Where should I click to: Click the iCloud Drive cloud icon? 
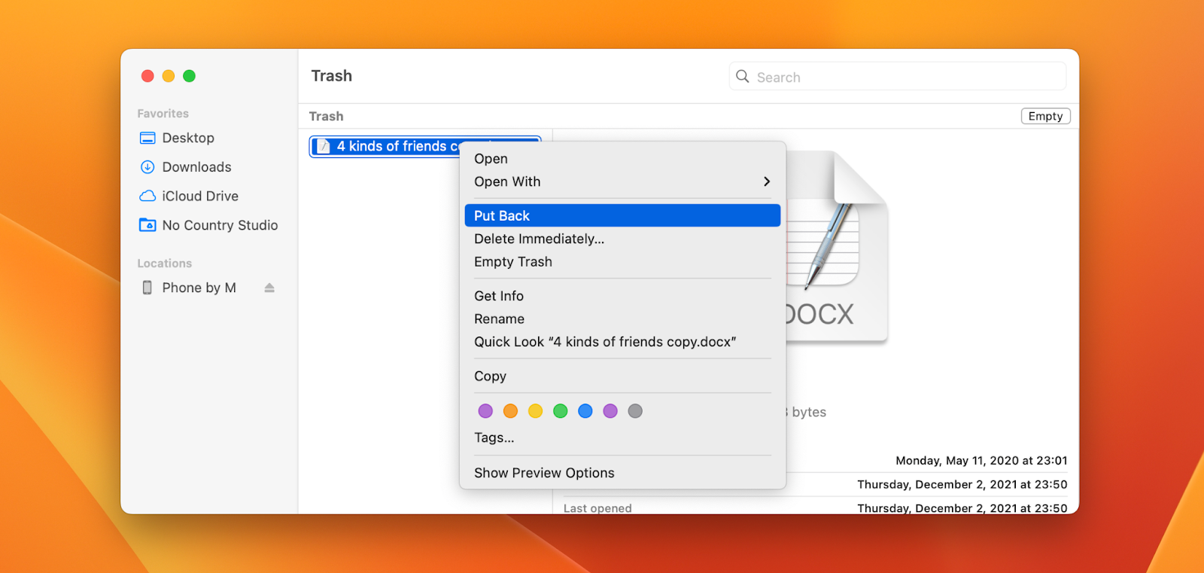tap(147, 196)
